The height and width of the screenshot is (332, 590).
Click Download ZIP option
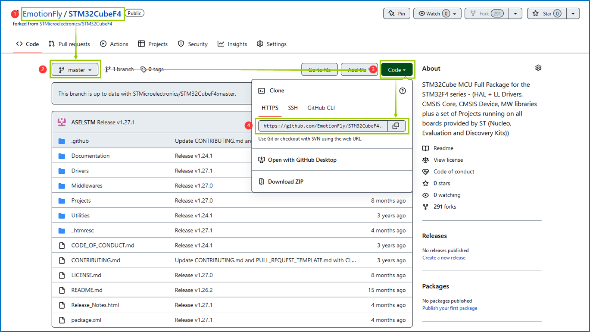286,182
